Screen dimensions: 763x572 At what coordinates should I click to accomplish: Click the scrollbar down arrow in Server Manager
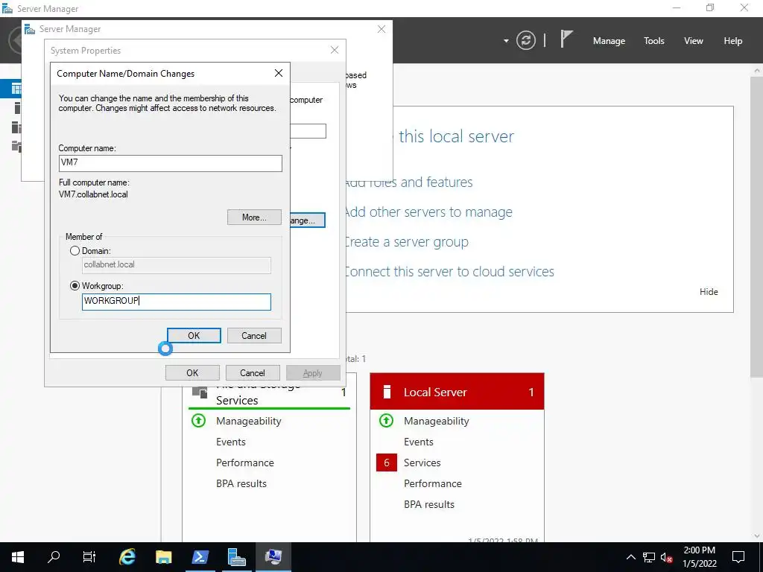pyautogui.click(x=757, y=536)
